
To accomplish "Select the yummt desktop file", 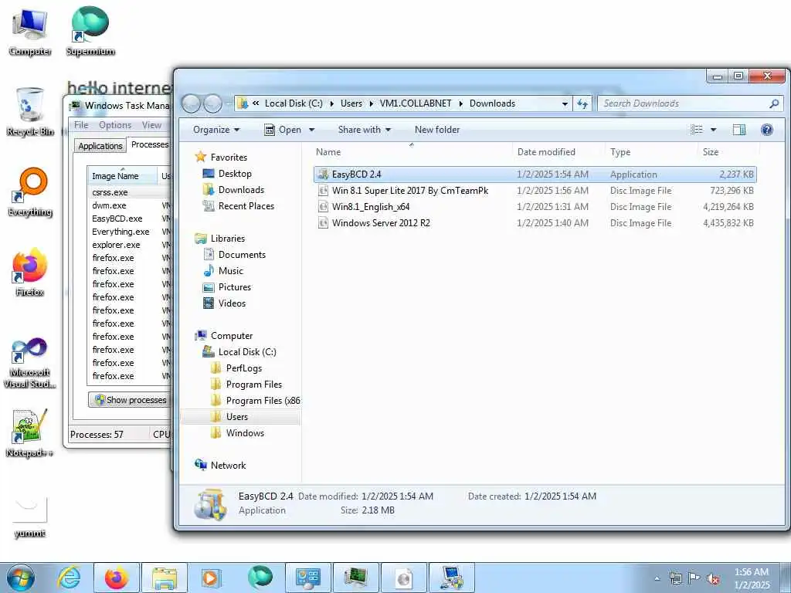I will tap(30, 518).
